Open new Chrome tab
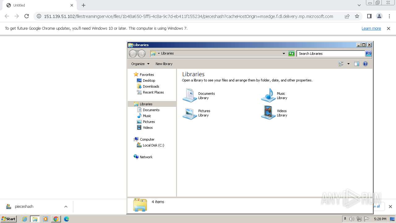The height and width of the screenshot is (223, 396). click(x=84, y=5)
